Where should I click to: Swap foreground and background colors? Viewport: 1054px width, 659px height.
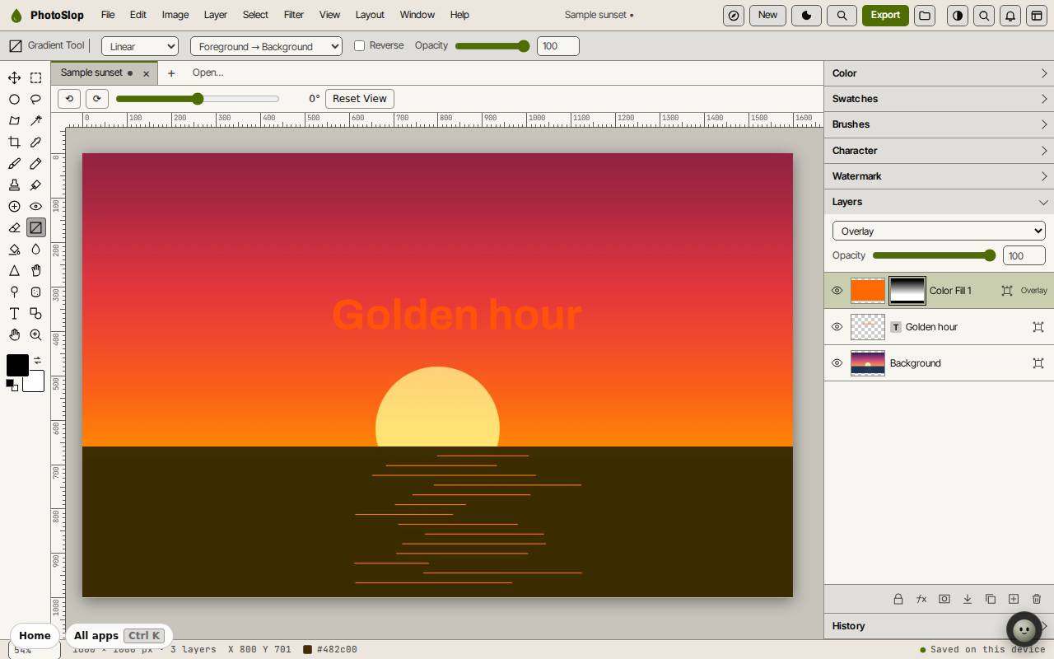pyautogui.click(x=37, y=360)
